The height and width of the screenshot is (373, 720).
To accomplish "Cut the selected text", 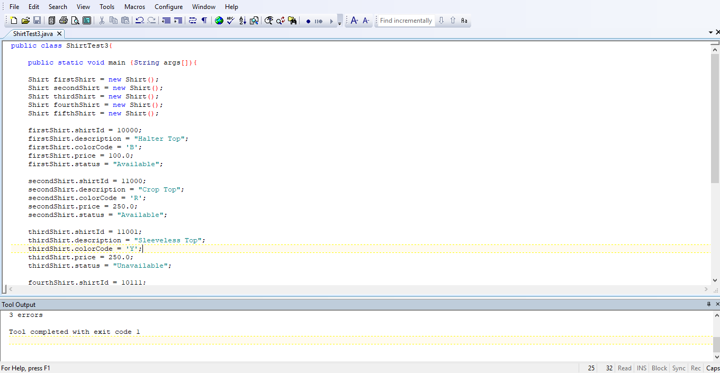I will 102,20.
